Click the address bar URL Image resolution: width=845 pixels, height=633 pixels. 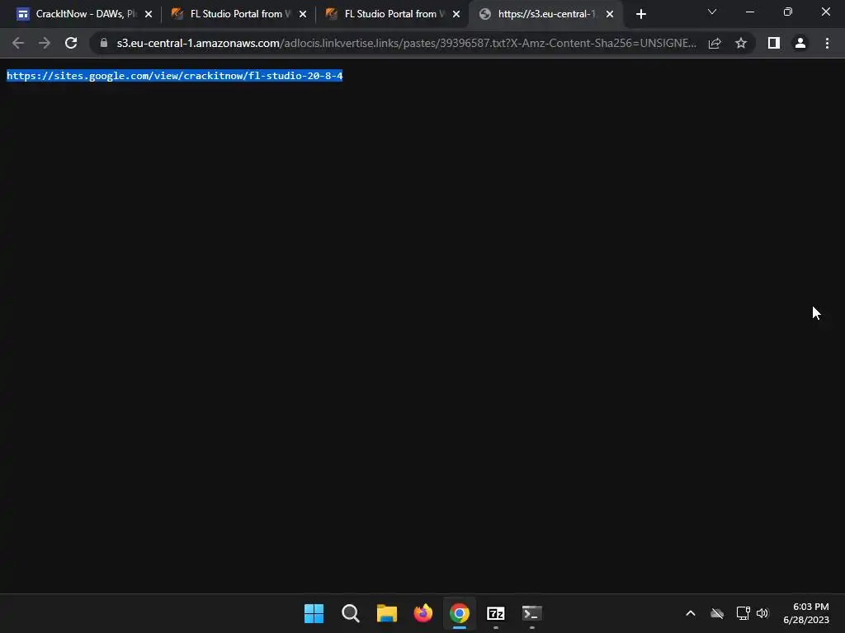[406, 43]
